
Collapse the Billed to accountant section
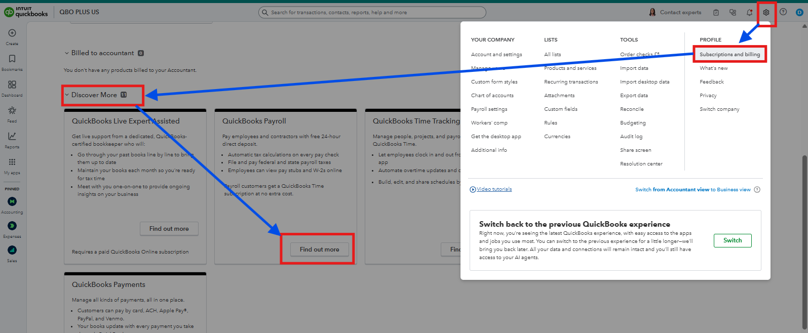click(66, 53)
